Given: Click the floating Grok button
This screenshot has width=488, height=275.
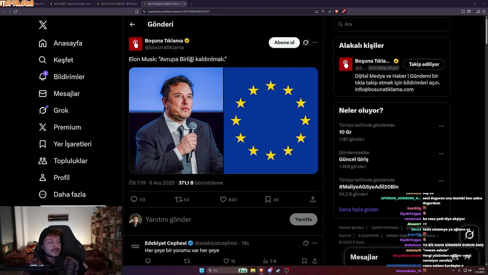Looking at the screenshot, I should click(x=469, y=235).
